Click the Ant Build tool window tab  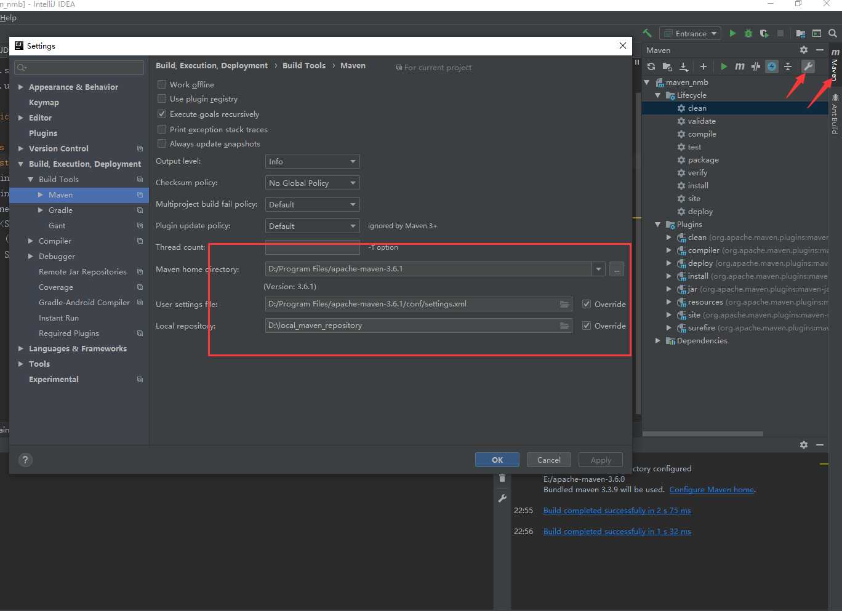pyautogui.click(x=835, y=114)
